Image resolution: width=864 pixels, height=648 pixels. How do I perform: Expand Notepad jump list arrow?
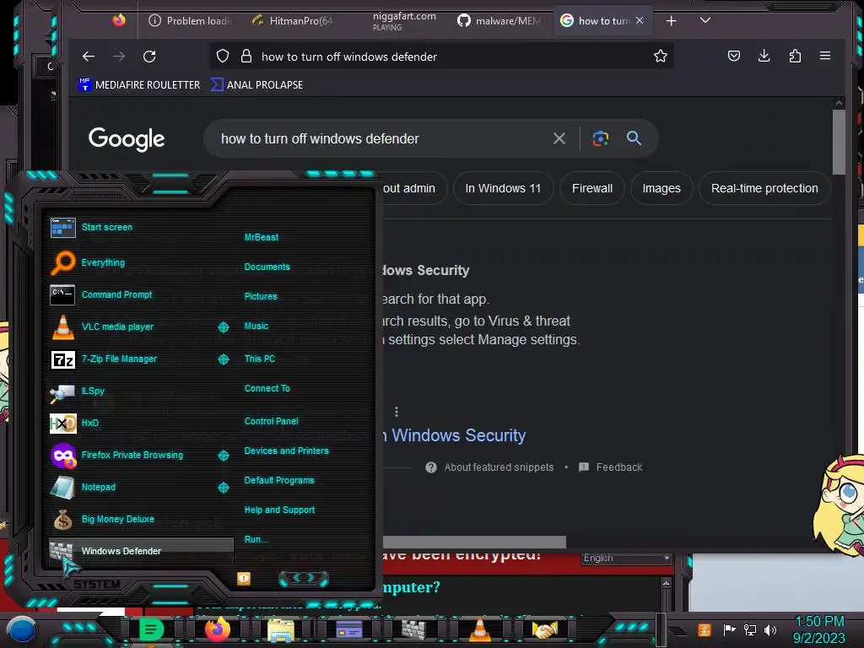click(223, 488)
